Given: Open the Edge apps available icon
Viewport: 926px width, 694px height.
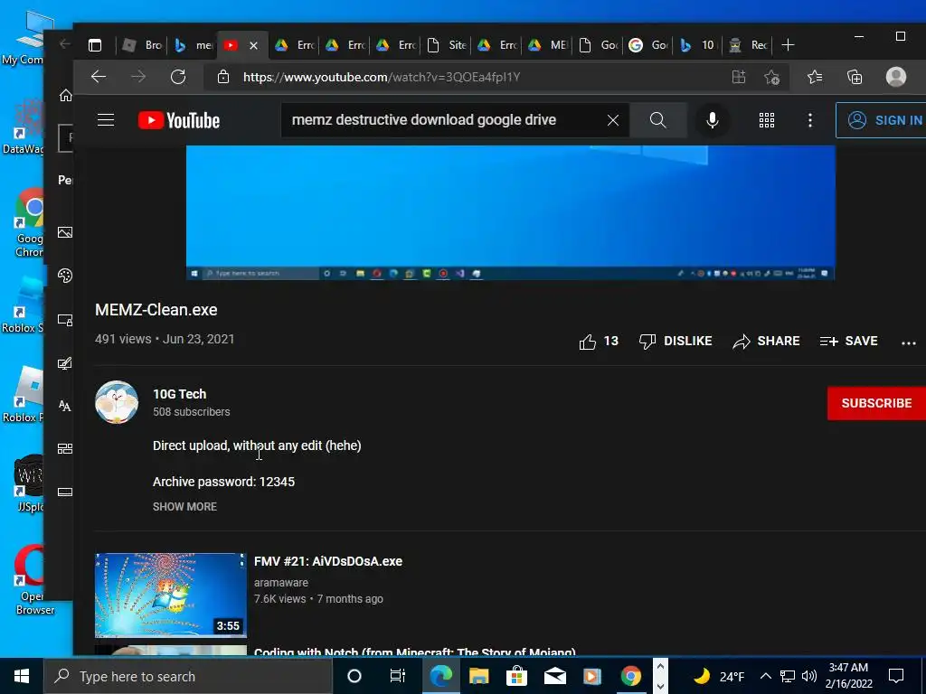Looking at the screenshot, I should (x=739, y=77).
